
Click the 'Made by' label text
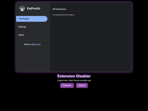pos(28,44)
